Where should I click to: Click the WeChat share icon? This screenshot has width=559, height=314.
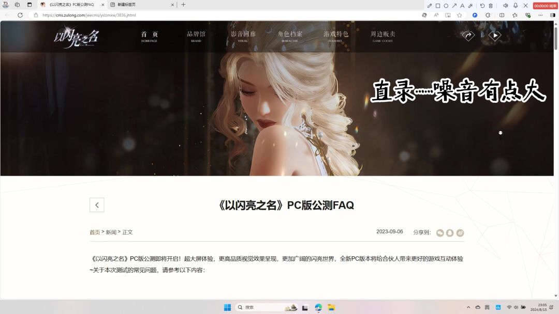(440, 233)
